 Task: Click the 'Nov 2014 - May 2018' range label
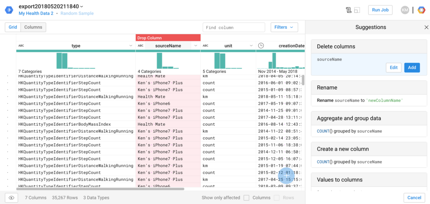[x=278, y=71]
